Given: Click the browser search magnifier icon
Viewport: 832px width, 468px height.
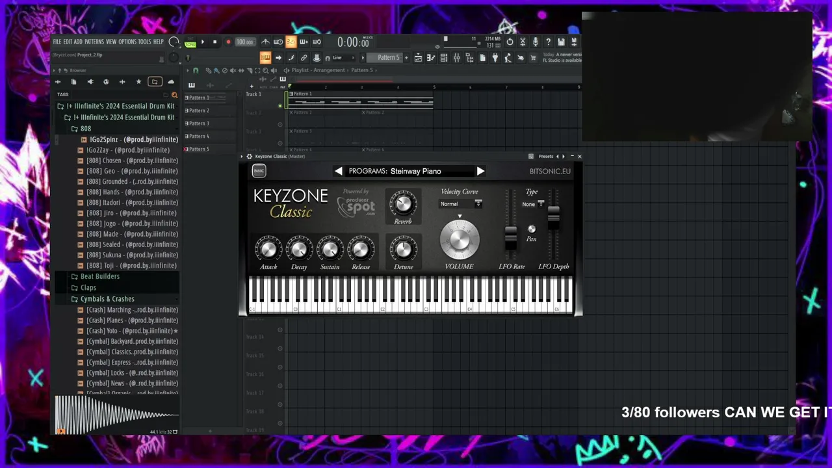Looking at the screenshot, I should tap(174, 95).
